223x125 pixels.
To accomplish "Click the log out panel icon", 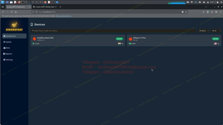I will pyautogui.click(x=222, y=2).
